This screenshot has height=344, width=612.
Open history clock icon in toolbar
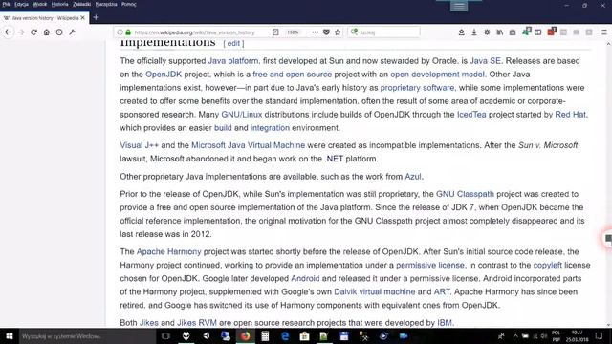point(59,32)
